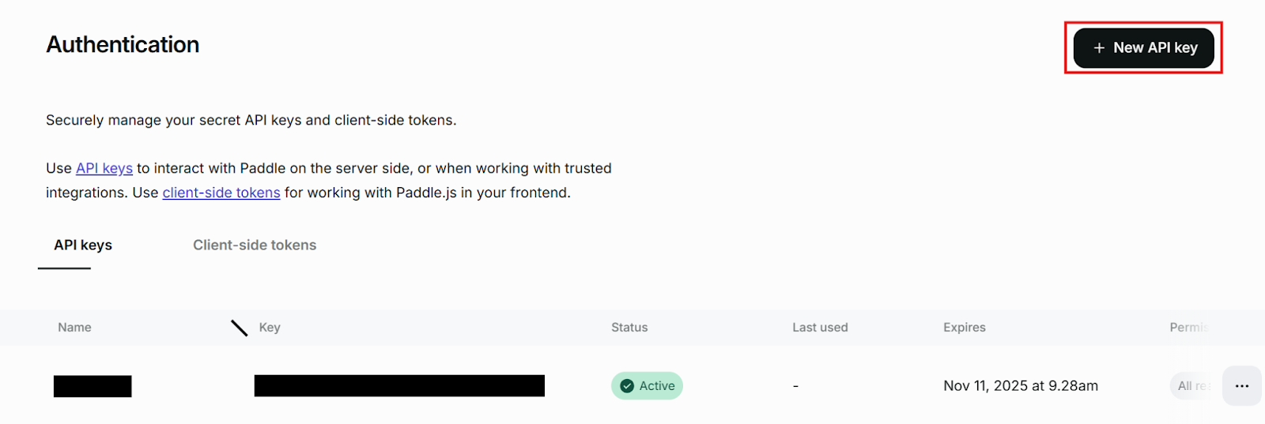
Task: Click the truncated All permissions badge
Action: 1191,386
